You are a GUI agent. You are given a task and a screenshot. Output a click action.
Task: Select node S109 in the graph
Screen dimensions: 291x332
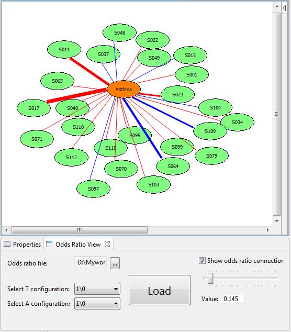coord(210,131)
